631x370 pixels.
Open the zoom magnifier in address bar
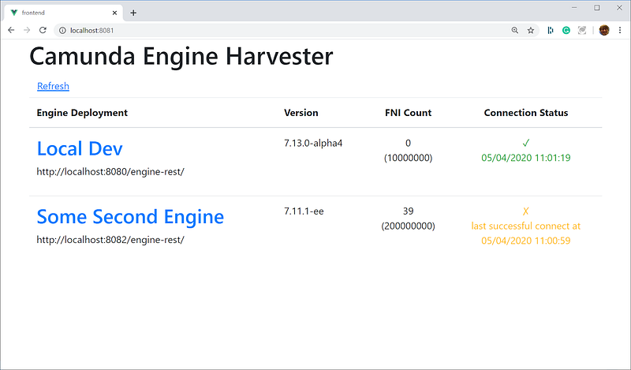pos(515,30)
